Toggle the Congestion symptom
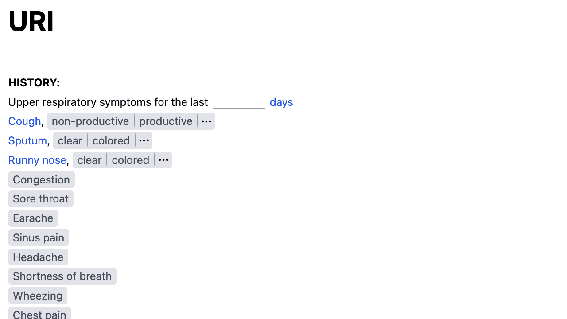Screen dimensions: 567x319 coord(42,179)
